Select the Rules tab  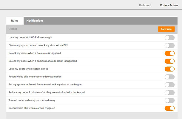[x=15, y=21]
